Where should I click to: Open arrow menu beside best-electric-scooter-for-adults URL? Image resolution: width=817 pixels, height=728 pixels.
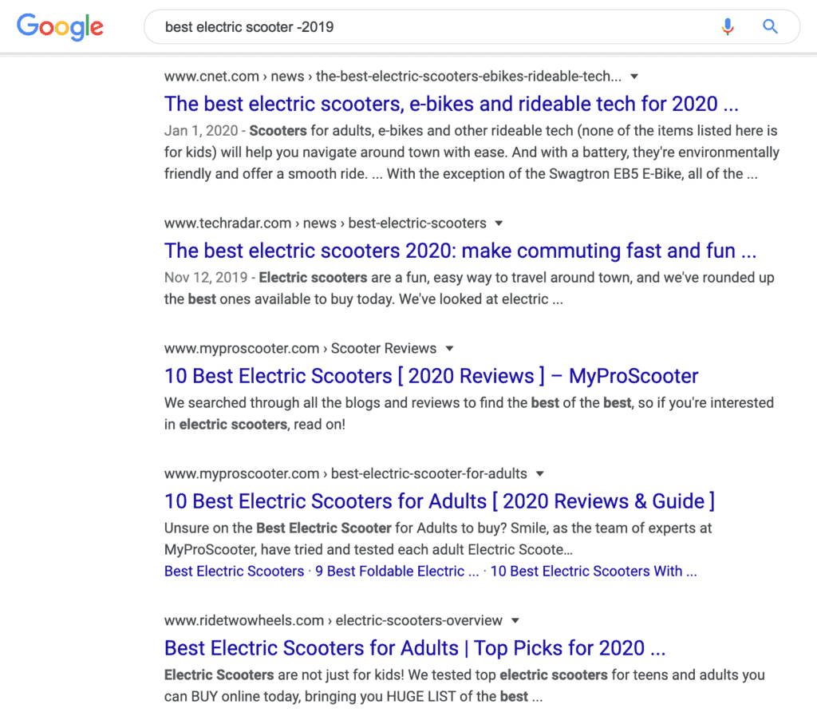540,473
